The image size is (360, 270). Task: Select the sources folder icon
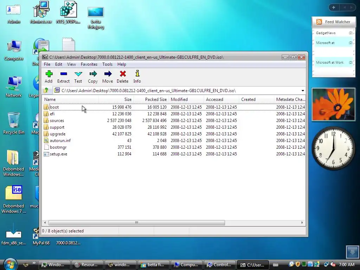[x=46, y=120]
